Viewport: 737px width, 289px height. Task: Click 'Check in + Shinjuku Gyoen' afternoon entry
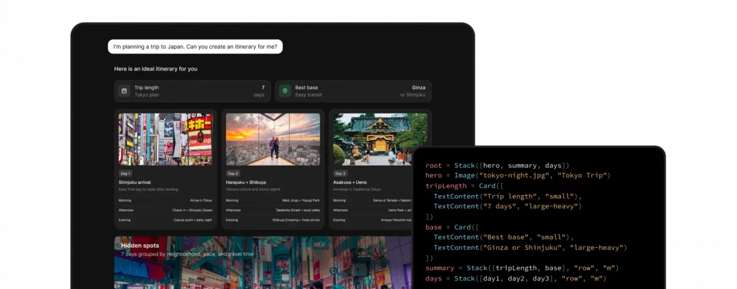coord(192,210)
